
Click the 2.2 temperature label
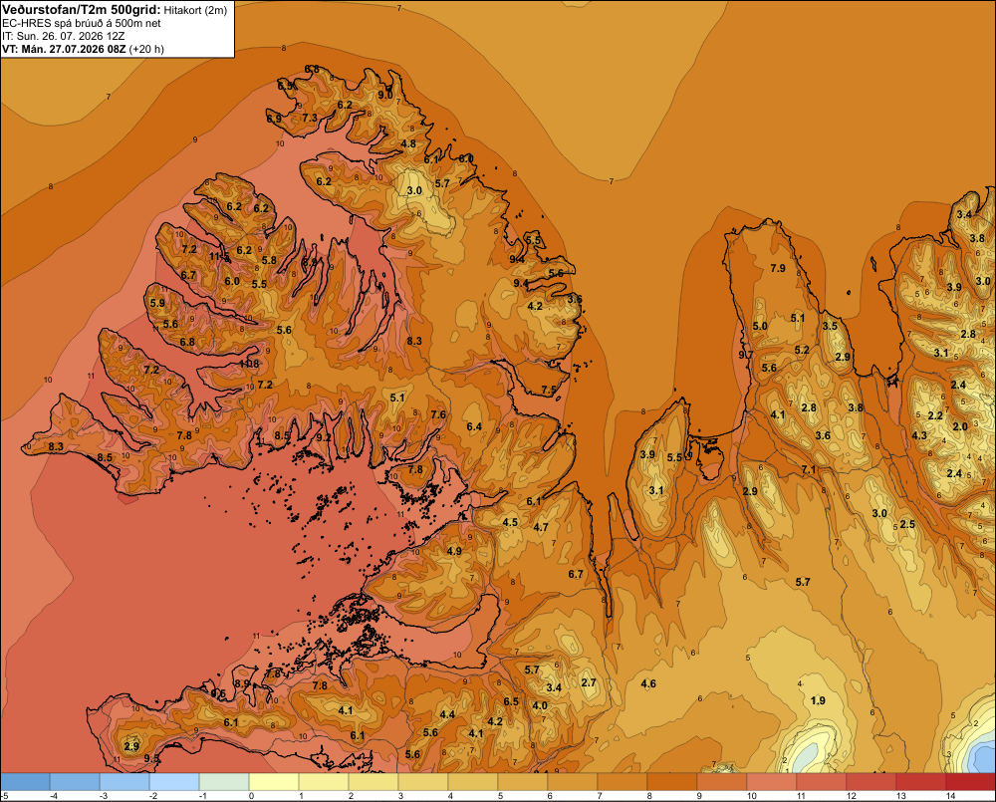935,415
